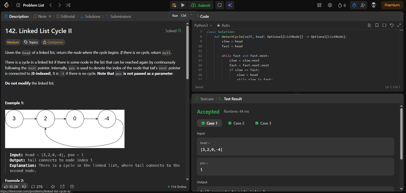The height and width of the screenshot is (193, 406).
Task: Like the problem with thumbs up
Action: coord(11,187)
